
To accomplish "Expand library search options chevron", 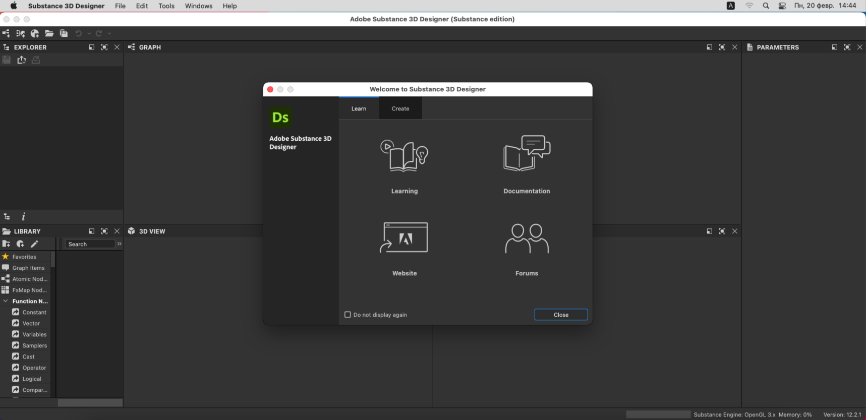I will (x=120, y=244).
